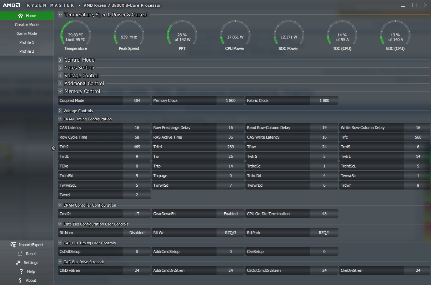Click the Import/Export icon
The image size is (431, 285).
pyautogui.click(x=13, y=245)
